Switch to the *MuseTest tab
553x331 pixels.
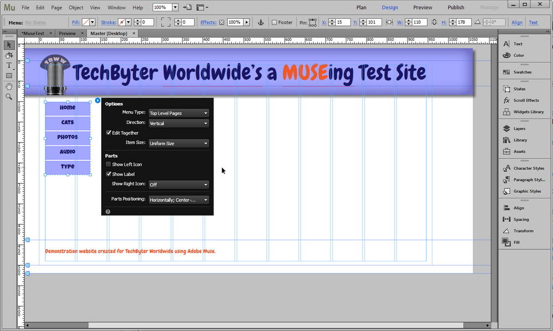point(33,34)
